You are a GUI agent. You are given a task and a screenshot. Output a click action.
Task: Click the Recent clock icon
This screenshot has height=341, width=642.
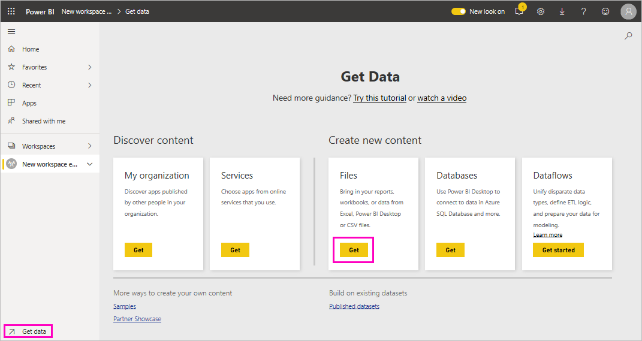coord(11,85)
